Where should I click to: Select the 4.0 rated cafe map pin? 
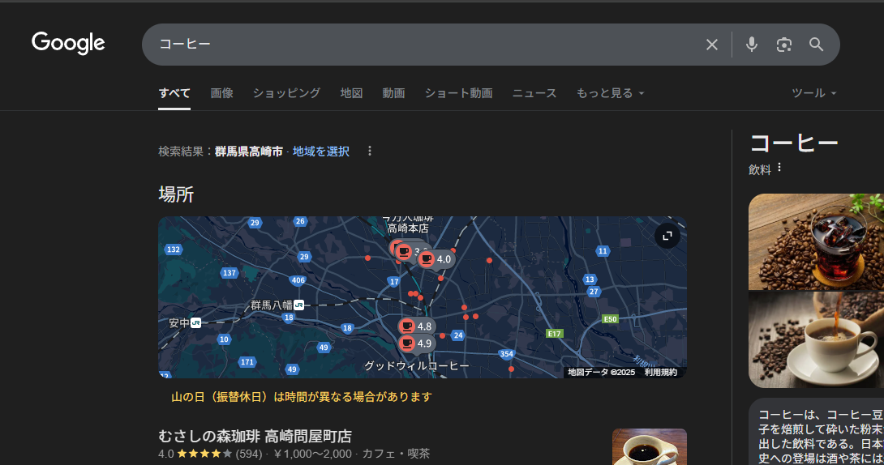(x=436, y=259)
